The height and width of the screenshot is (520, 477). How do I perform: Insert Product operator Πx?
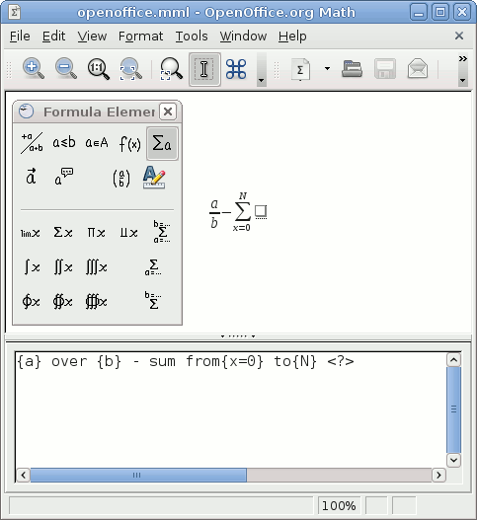point(96,233)
